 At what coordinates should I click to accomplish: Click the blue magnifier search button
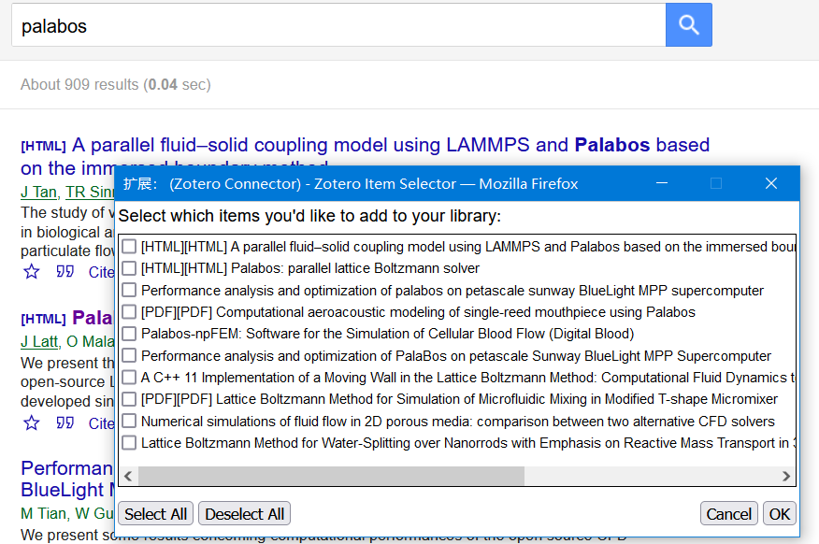click(x=688, y=24)
